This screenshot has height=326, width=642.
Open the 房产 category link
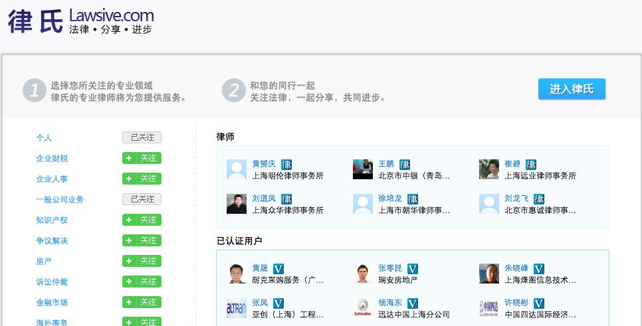coord(44,261)
